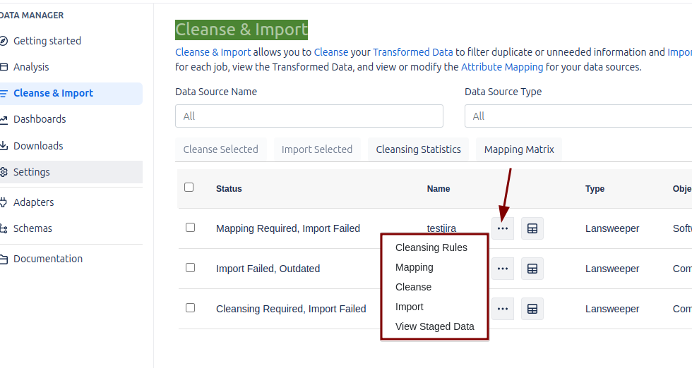692x368 pixels.
Task: Click the table icon on the Cleansing Required row
Action: coord(532,309)
